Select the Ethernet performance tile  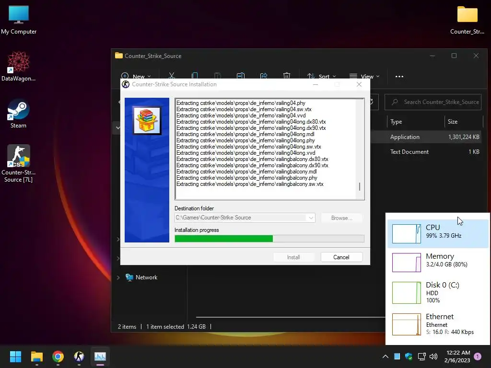point(438,324)
